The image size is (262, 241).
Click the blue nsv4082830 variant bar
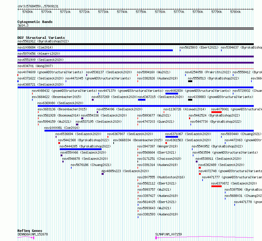point(172,94)
